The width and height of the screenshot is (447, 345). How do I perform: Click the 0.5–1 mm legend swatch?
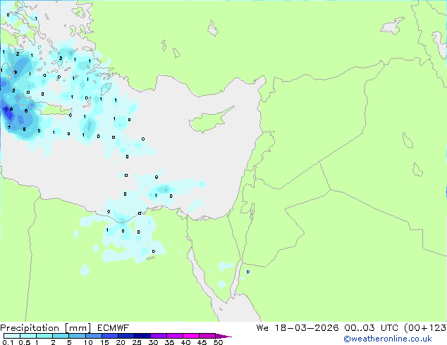pyautogui.click(x=28, y=336)
